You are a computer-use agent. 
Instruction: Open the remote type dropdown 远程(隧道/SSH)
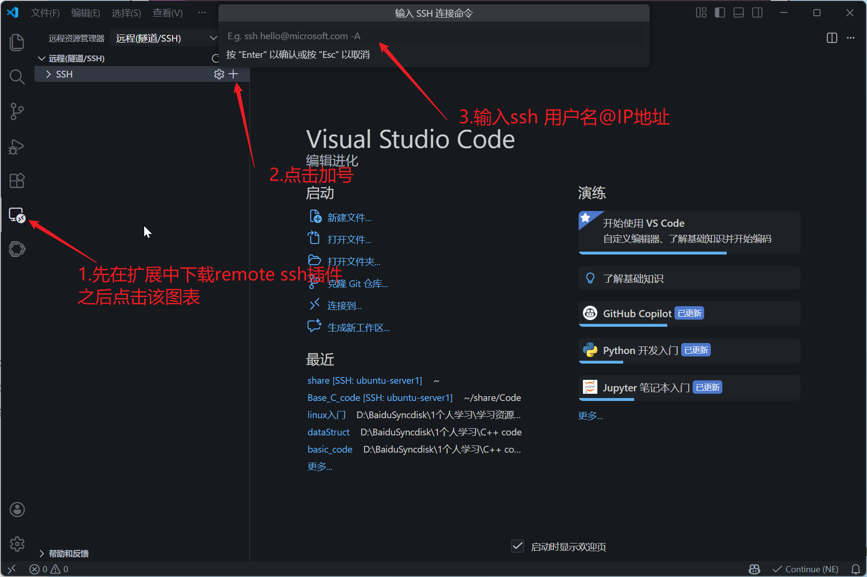pos(166,38)
